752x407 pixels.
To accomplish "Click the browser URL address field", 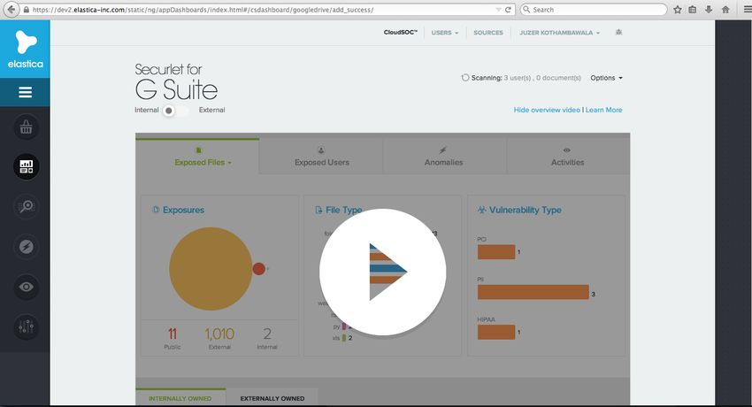I will click(259, 10).
